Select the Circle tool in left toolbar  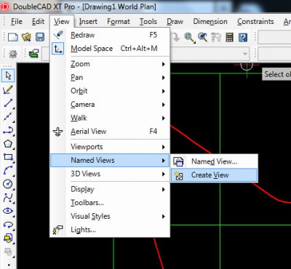[8, 184]
